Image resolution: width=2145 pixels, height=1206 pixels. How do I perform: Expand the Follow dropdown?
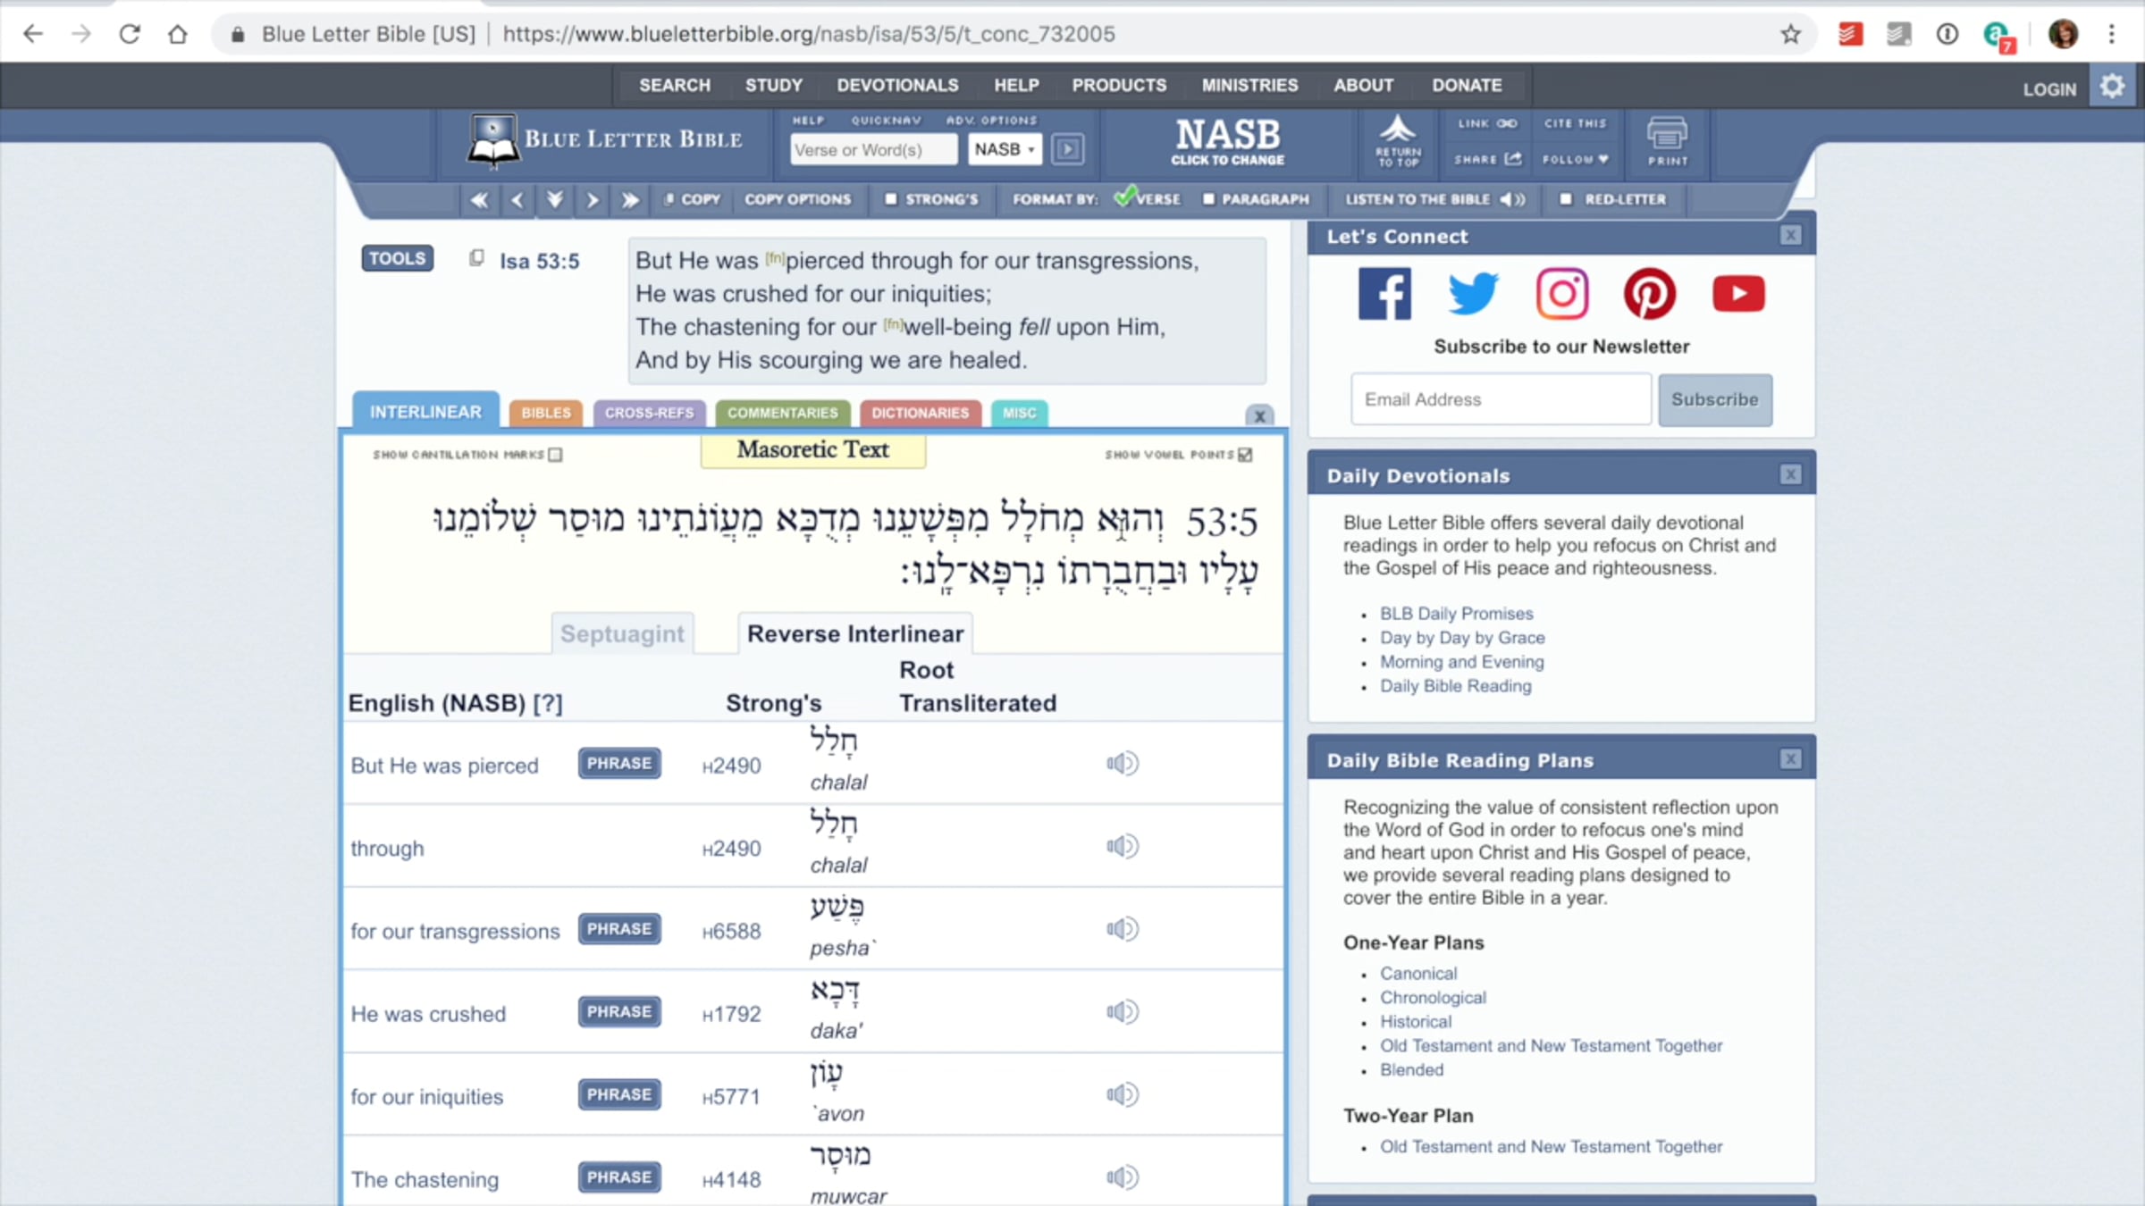1576,159
